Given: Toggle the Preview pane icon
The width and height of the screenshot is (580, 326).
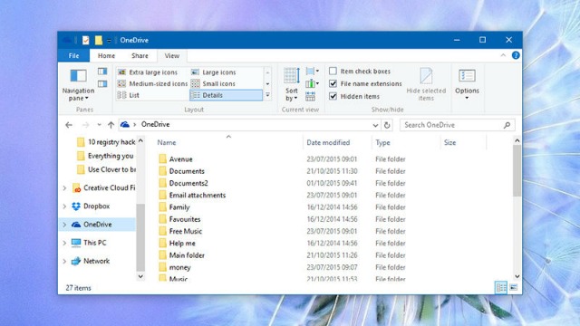Looking at the screenshot, I should tap(102, 72).
